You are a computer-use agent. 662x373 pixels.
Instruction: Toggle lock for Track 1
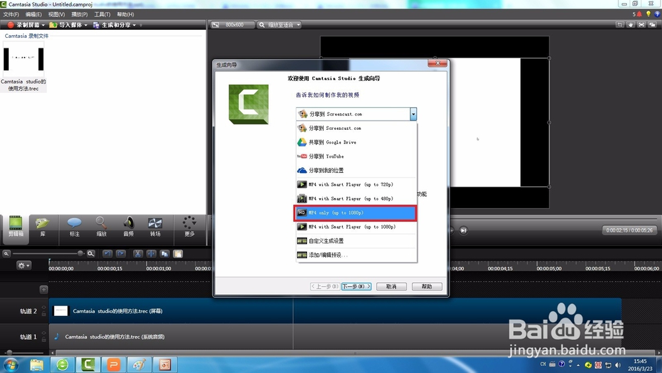click(44, 340)
